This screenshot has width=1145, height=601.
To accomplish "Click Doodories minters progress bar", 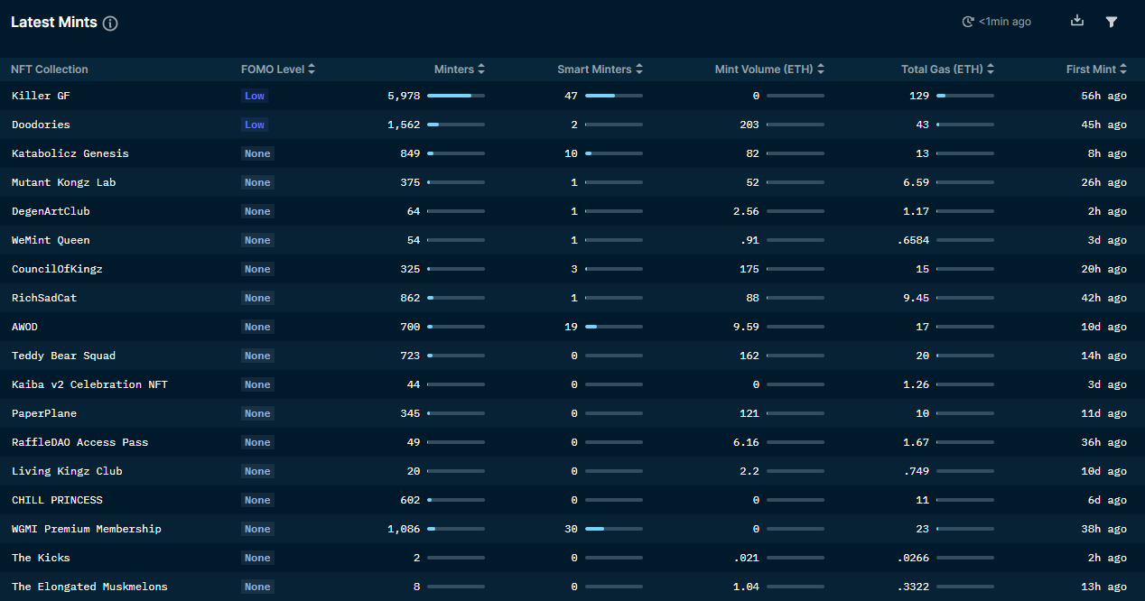I will click(456, 125).
